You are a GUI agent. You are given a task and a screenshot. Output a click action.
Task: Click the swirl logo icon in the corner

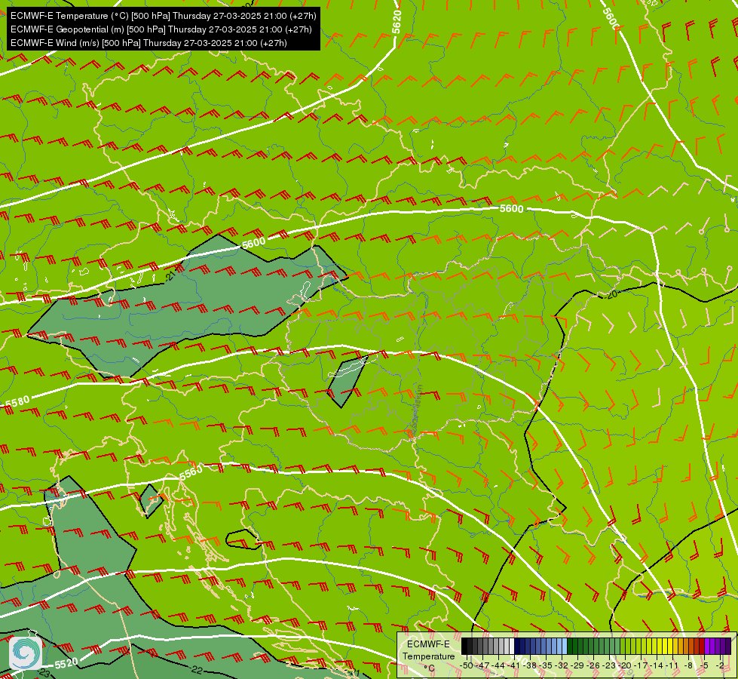click(26, 653)
